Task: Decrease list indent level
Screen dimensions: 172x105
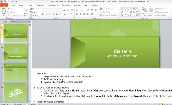Action: (x=88, y=10)
